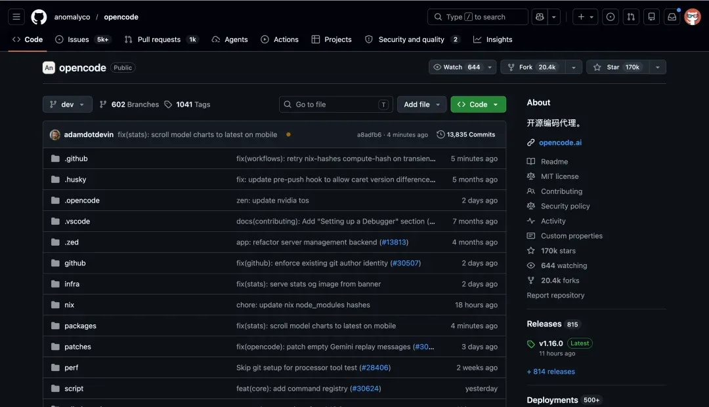This screenshot has height=407, width=709.
Task: Open the Readme link in About
Action: pos(554,161)
